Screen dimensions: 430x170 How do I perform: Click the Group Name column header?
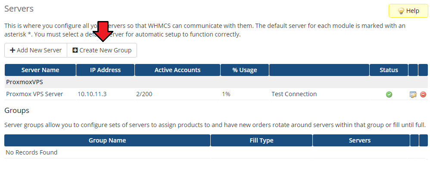coord(107,140)
